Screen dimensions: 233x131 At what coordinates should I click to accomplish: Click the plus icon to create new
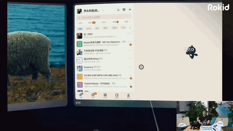coord(130,10)
